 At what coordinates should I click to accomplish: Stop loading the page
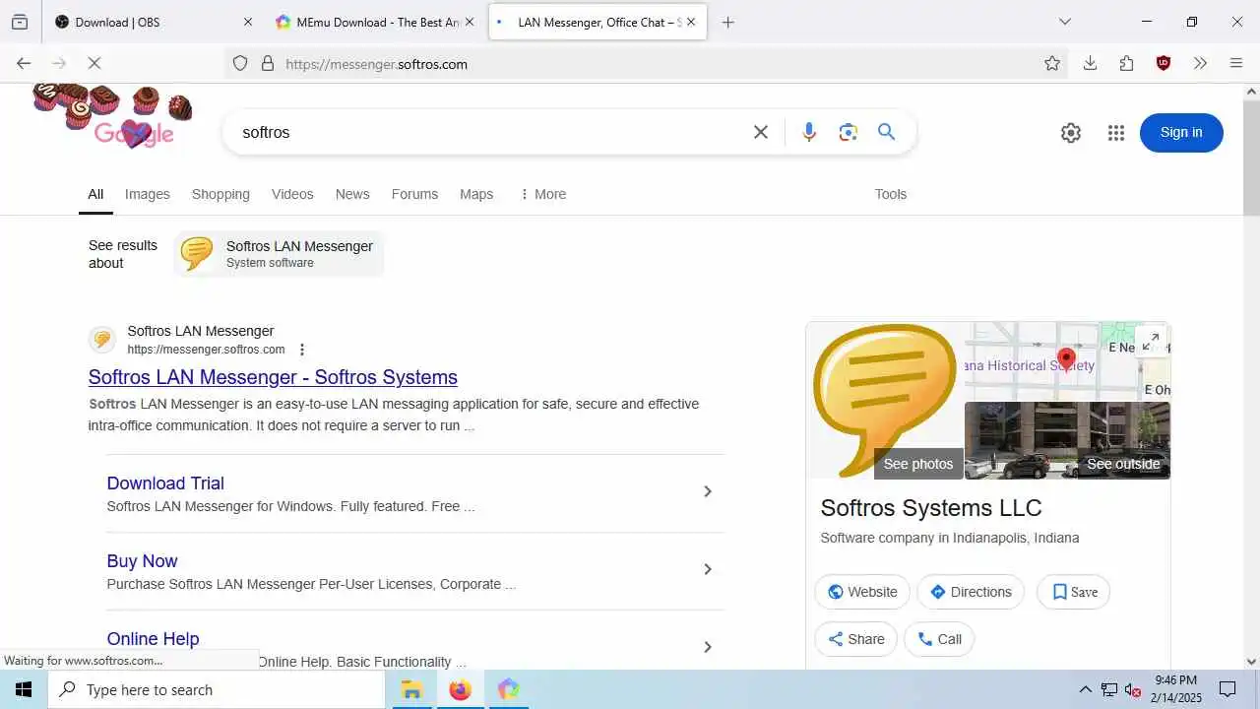tap(94, 63)
